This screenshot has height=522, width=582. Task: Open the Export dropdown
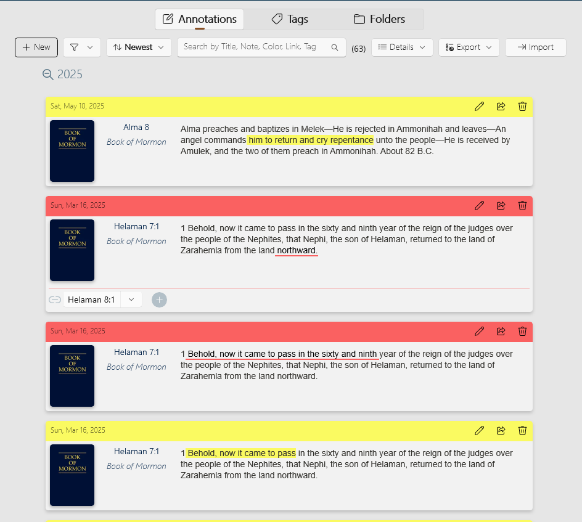click(469, 47)
